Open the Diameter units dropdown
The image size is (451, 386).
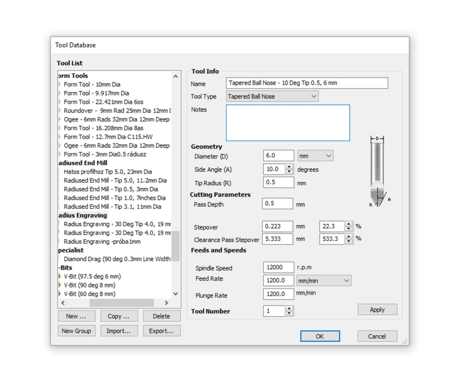click(315, 156)
